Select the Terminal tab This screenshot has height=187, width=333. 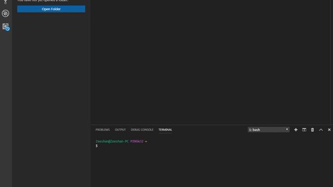(x=165, y=130)
